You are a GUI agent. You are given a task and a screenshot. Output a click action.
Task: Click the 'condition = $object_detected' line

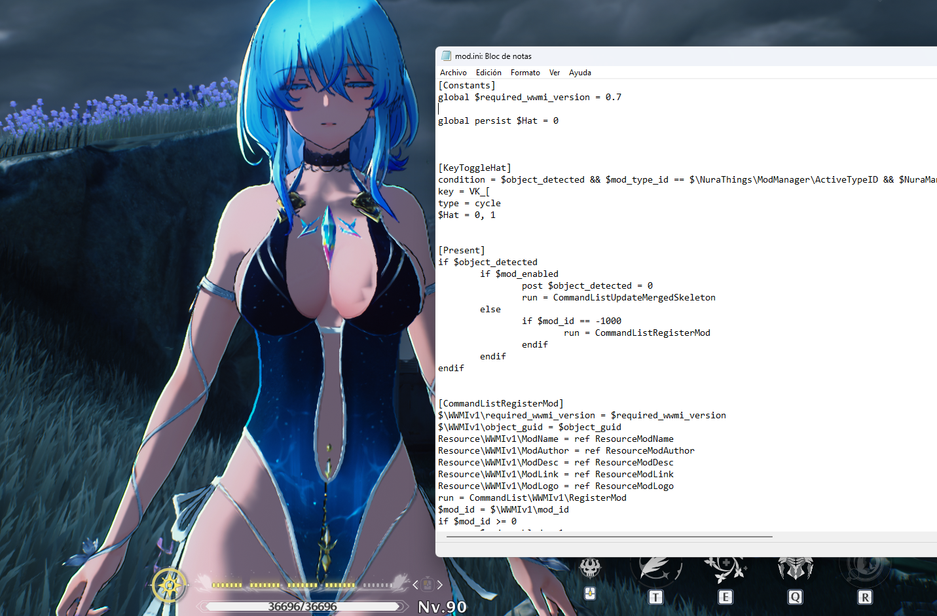tap(688, 180)
